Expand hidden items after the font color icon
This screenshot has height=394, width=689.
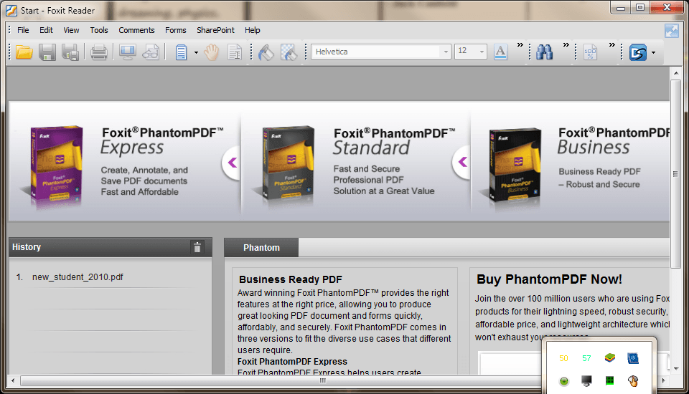coord(520,44)
